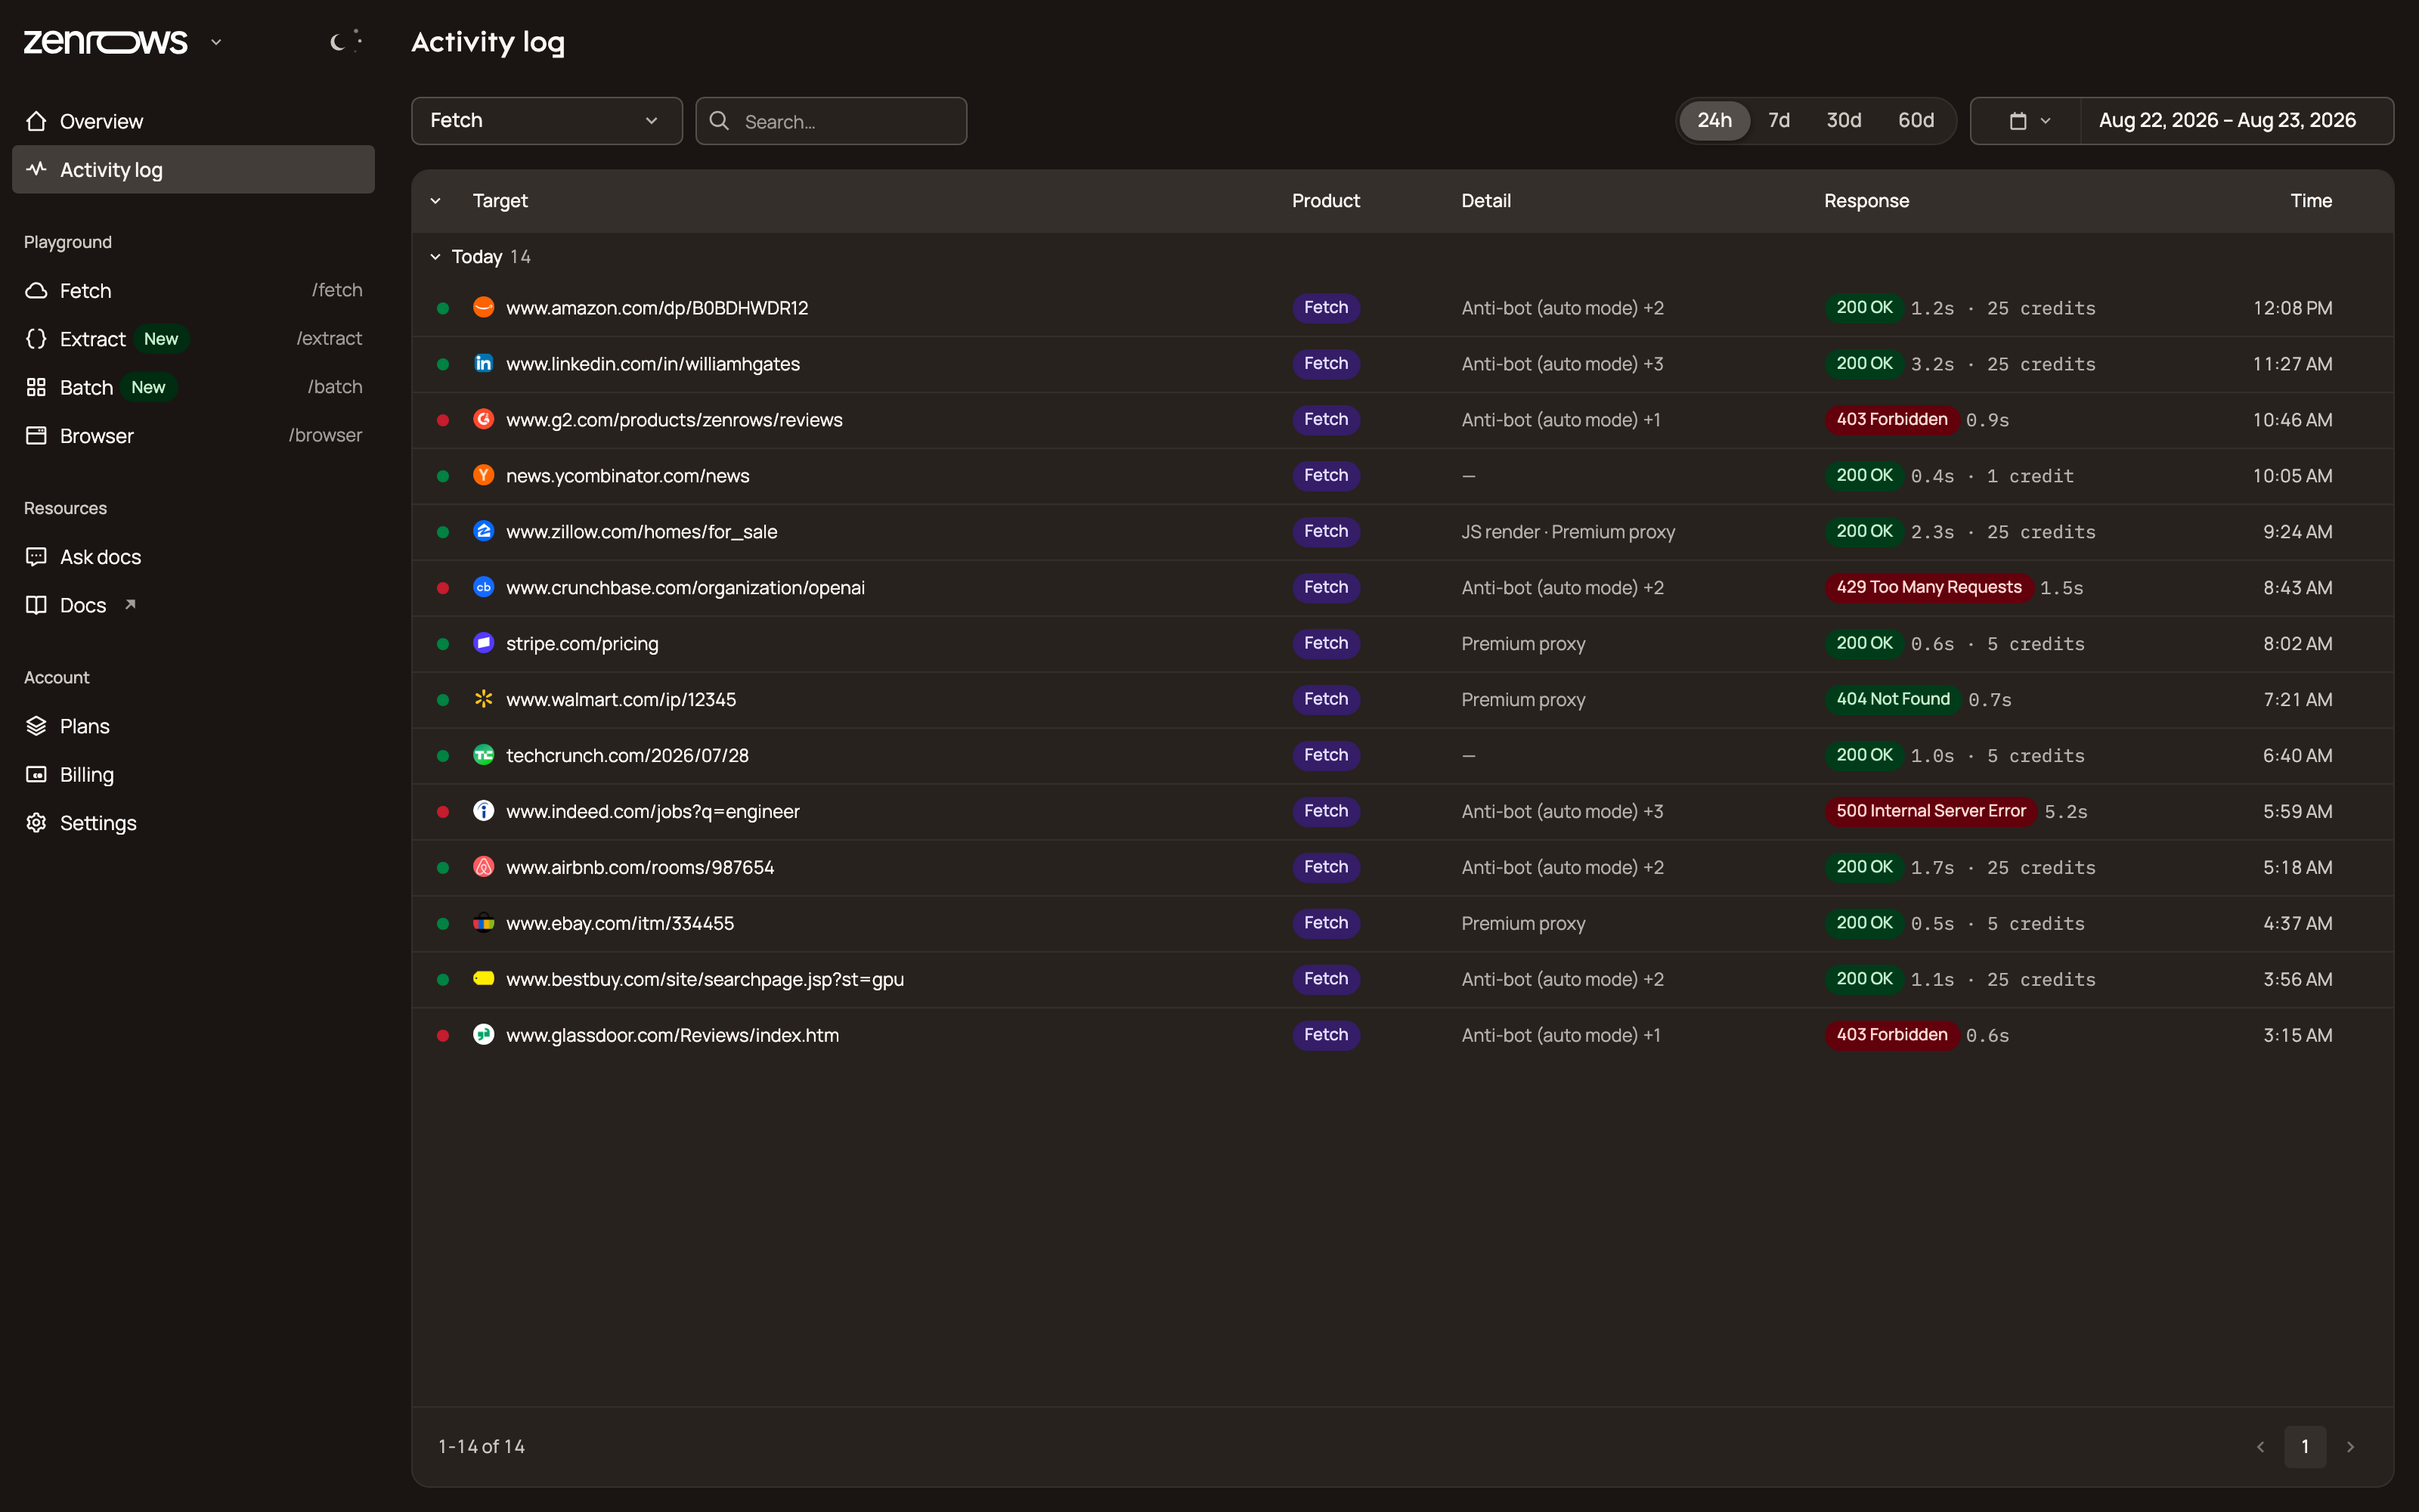Click the chevron in the Target header
The image size is (2419, 1512).
point(436,201)
